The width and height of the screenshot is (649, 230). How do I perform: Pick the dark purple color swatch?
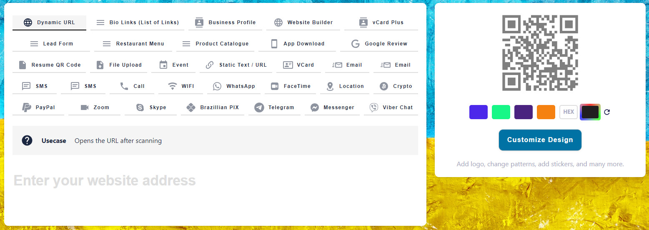click(x=524, y=112)
